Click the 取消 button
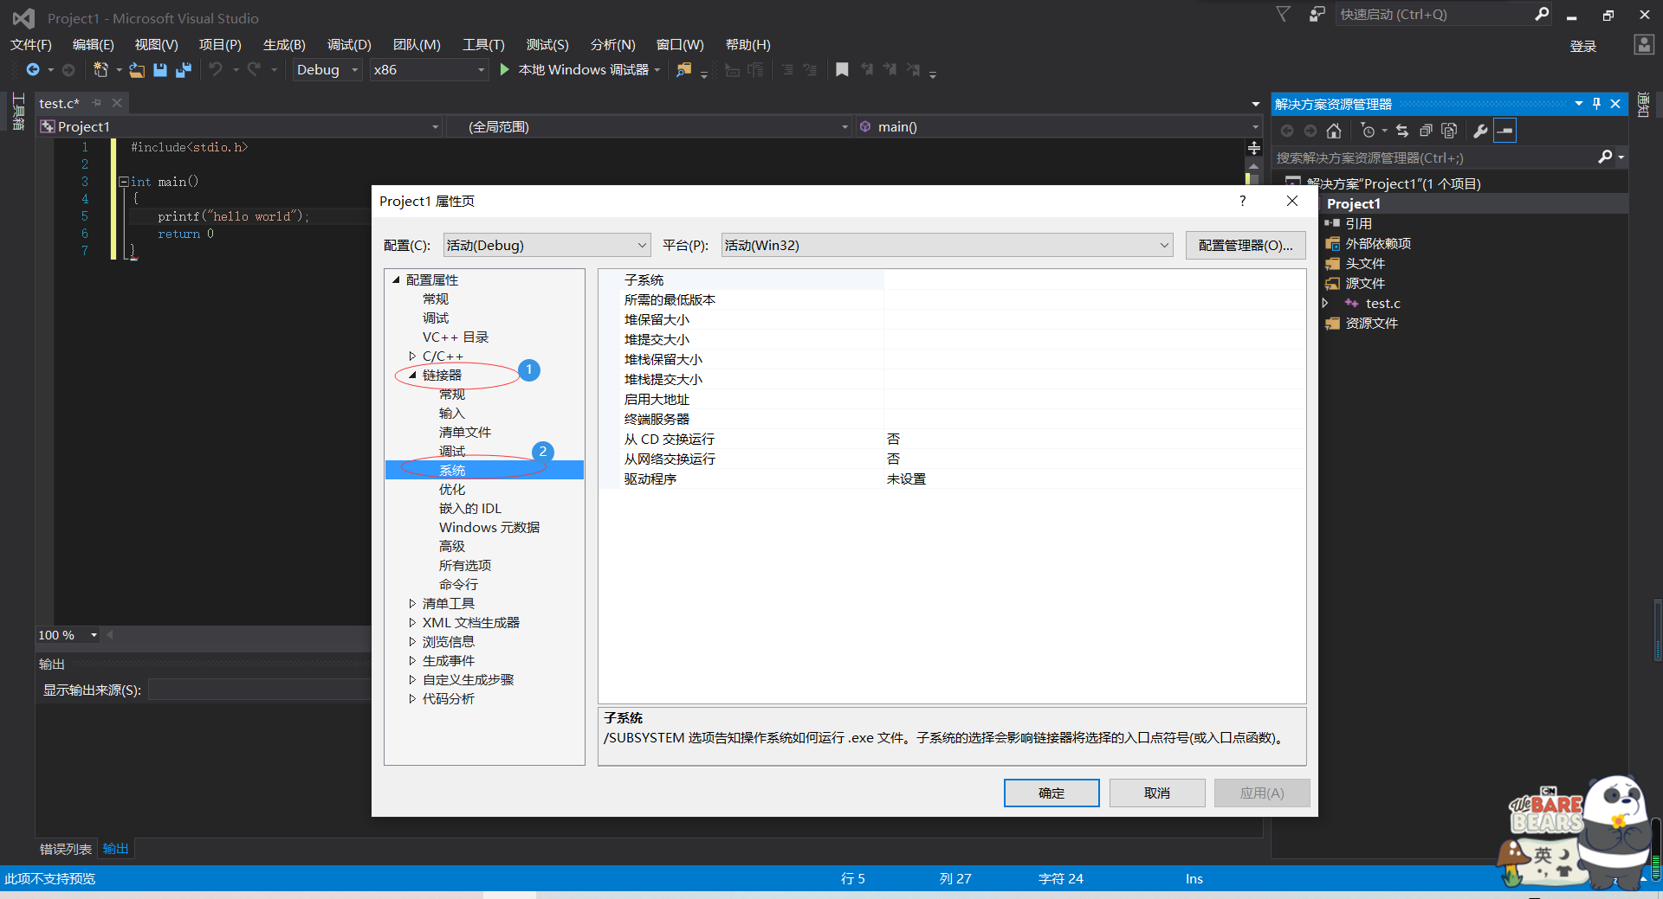This screenshot has width=1663, height=899. [1157, 793]
